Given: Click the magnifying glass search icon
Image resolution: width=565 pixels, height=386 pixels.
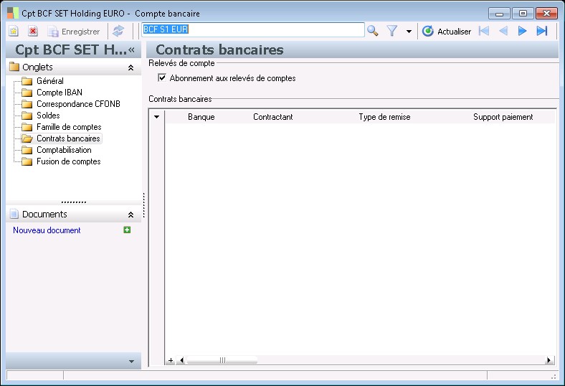Looking at the screenshot, I should click(x=373, y=31).
